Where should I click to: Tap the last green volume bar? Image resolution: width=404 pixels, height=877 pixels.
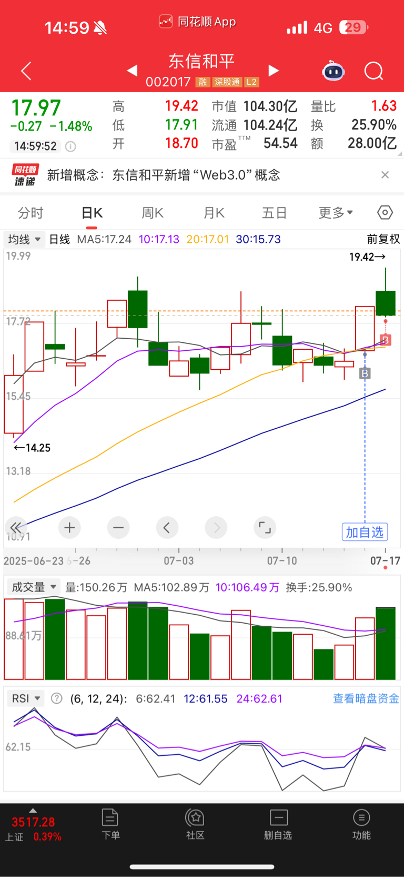(x=386, y=643)
